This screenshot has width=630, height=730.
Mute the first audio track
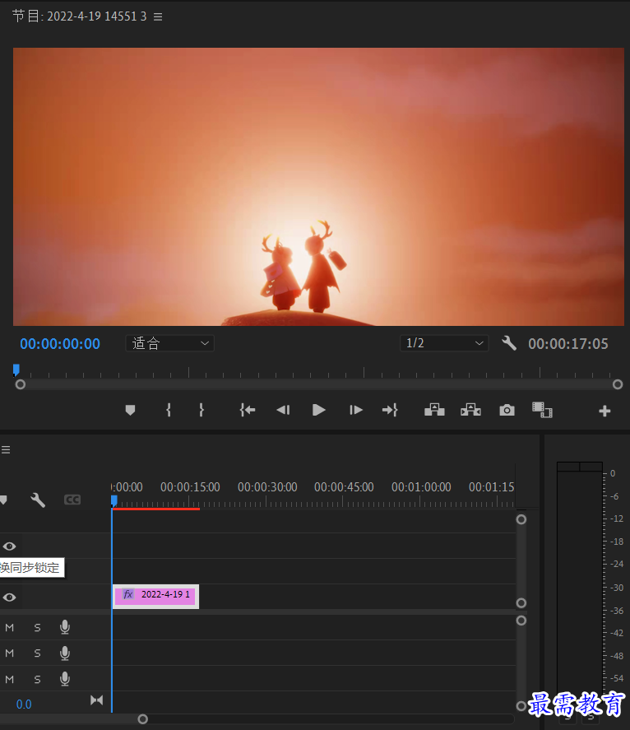coord(9,628)
